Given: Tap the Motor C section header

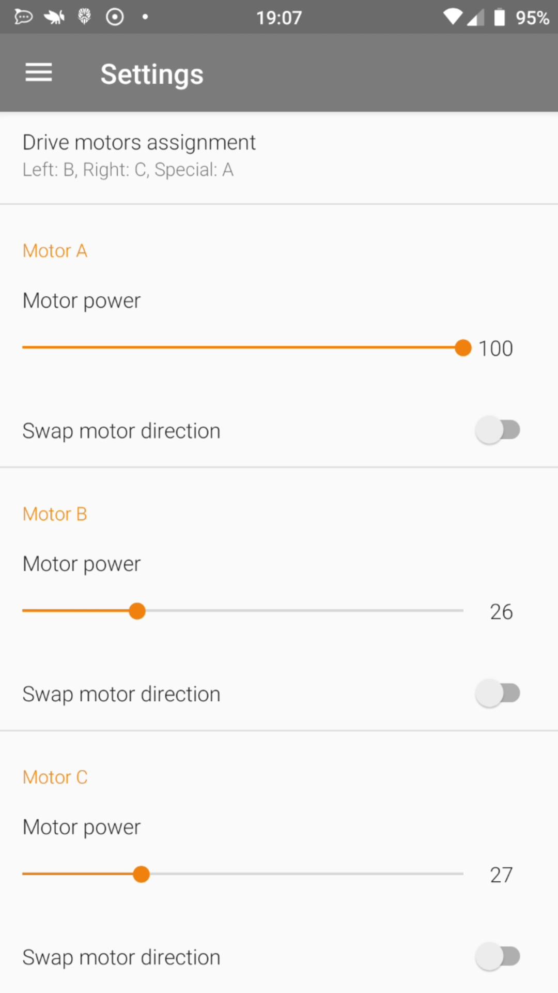Looking at the screenshot, I should (x=55, y=777).
